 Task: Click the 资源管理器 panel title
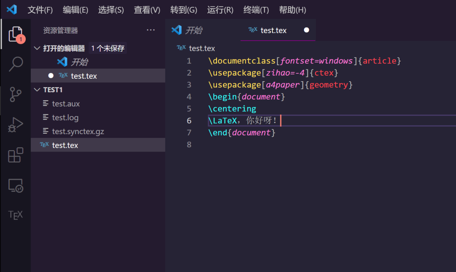pos(60,30)
